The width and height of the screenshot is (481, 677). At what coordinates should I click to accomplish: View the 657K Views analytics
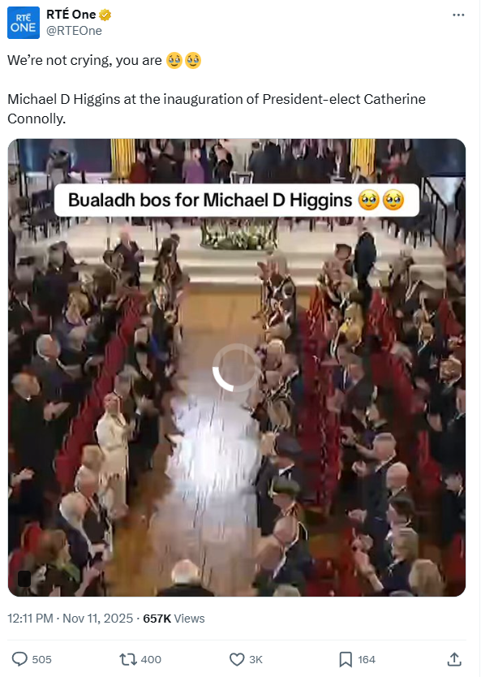point(174,619)
